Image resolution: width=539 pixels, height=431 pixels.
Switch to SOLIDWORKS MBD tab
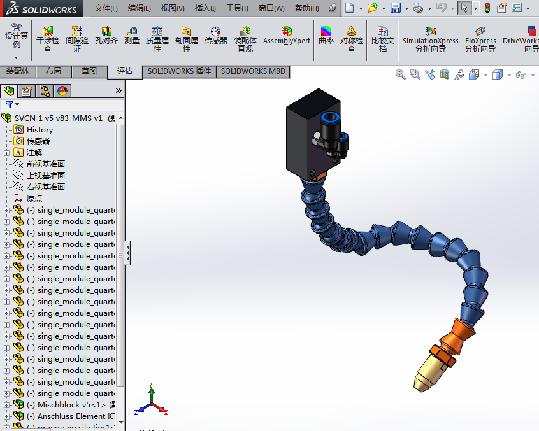pyautogui.click(x=253, y=71)
